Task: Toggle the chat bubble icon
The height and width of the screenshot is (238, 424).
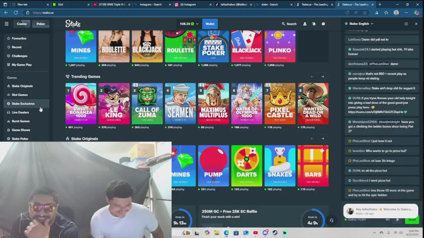Action: [323, 24]
